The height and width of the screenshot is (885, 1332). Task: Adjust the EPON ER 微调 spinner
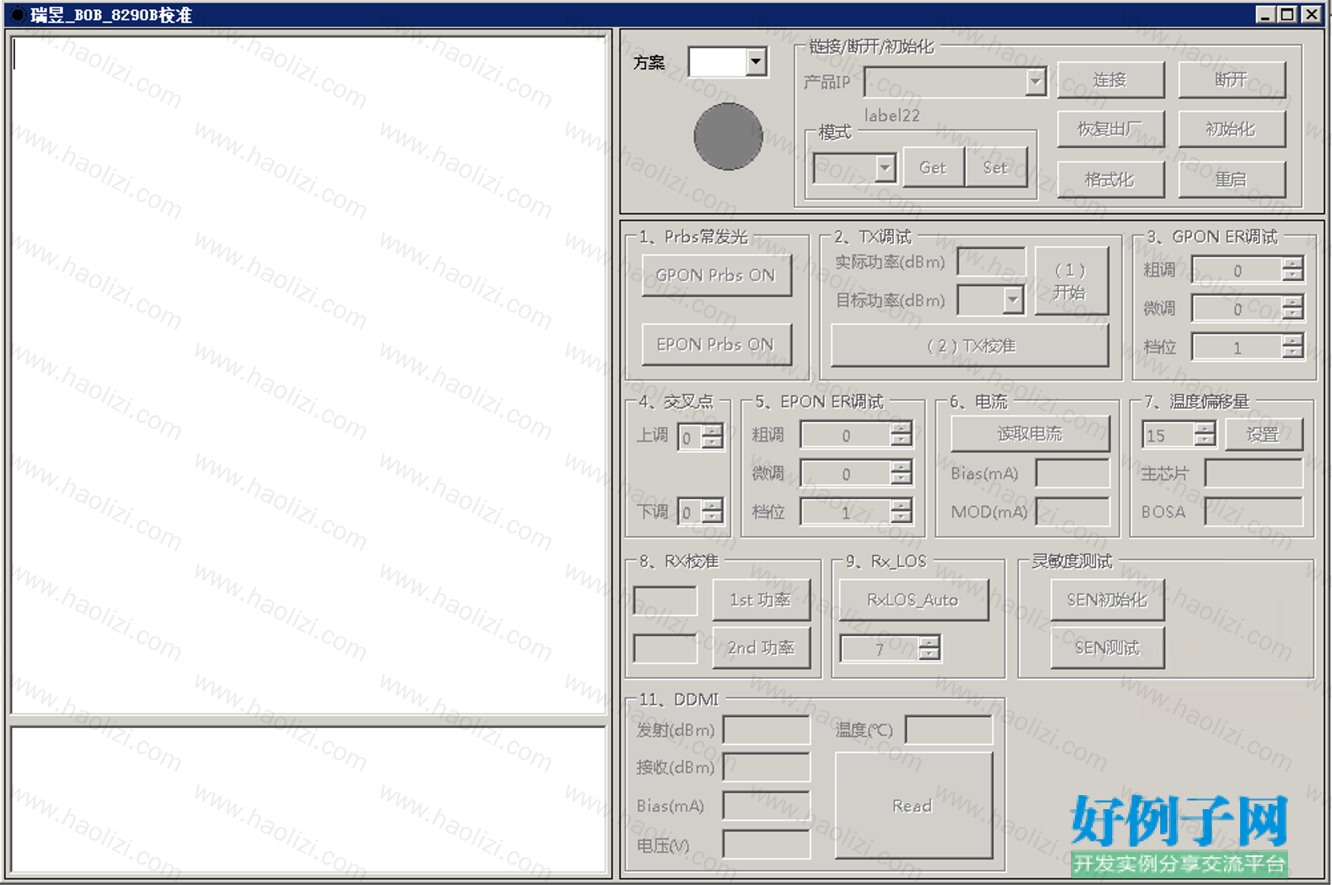(x=856, y=473)
